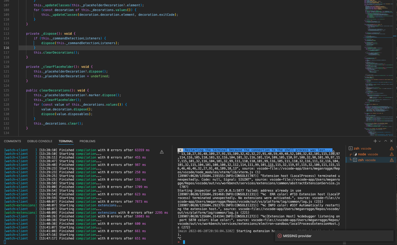Screen dimensions: 397x245
Task: Click the '63359 ms' compile time value
Action: [142, 150]
